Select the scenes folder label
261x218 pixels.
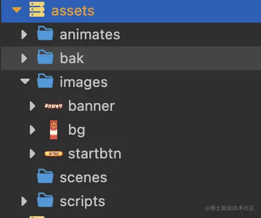tap(83, 177)
